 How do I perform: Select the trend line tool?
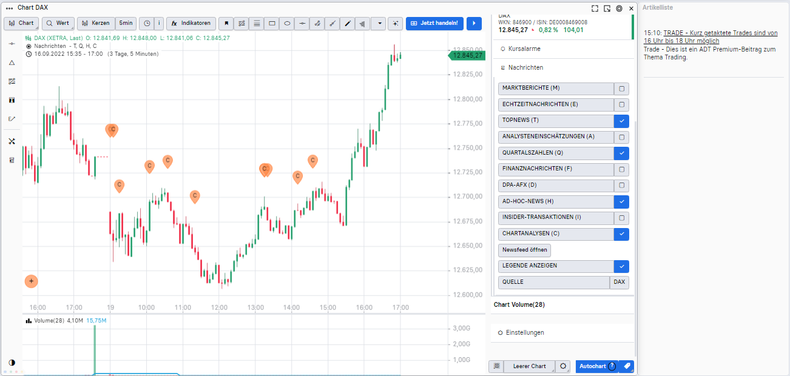point(333,24)
